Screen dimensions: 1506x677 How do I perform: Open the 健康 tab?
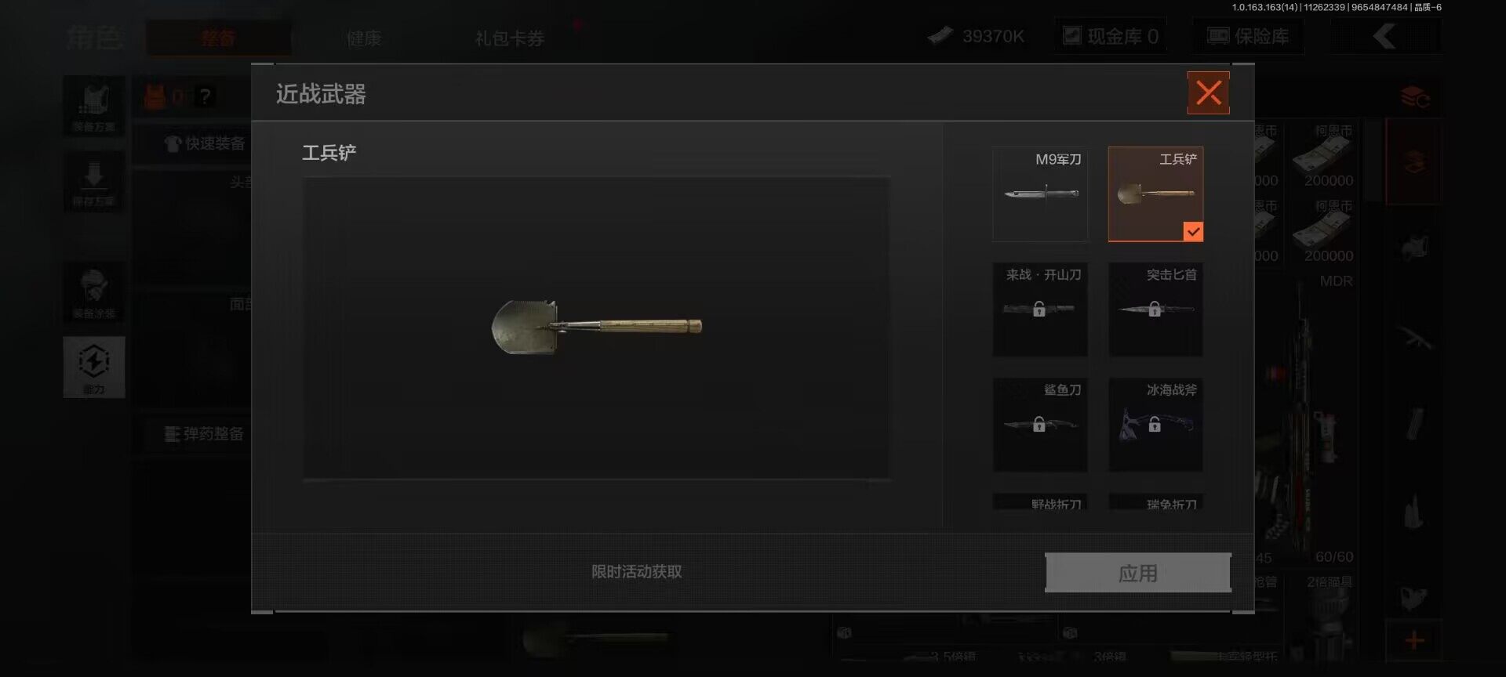(364, 38)
